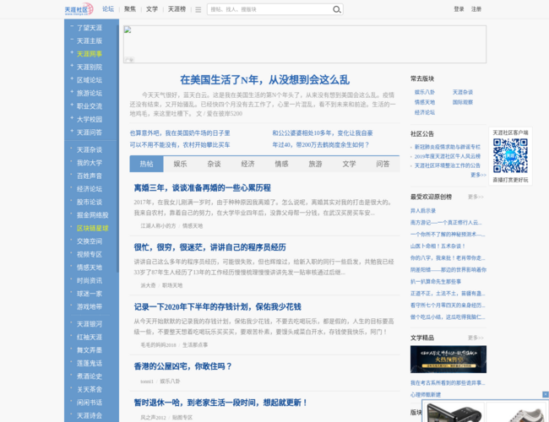Select the 热帖 tab
This screenshot has height=422, width=549.
(x=146, y=164)
